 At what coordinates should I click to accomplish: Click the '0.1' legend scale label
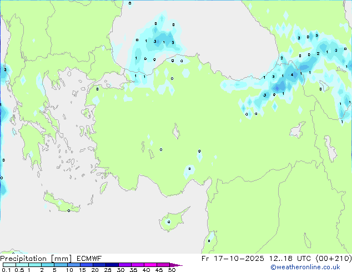6,270
